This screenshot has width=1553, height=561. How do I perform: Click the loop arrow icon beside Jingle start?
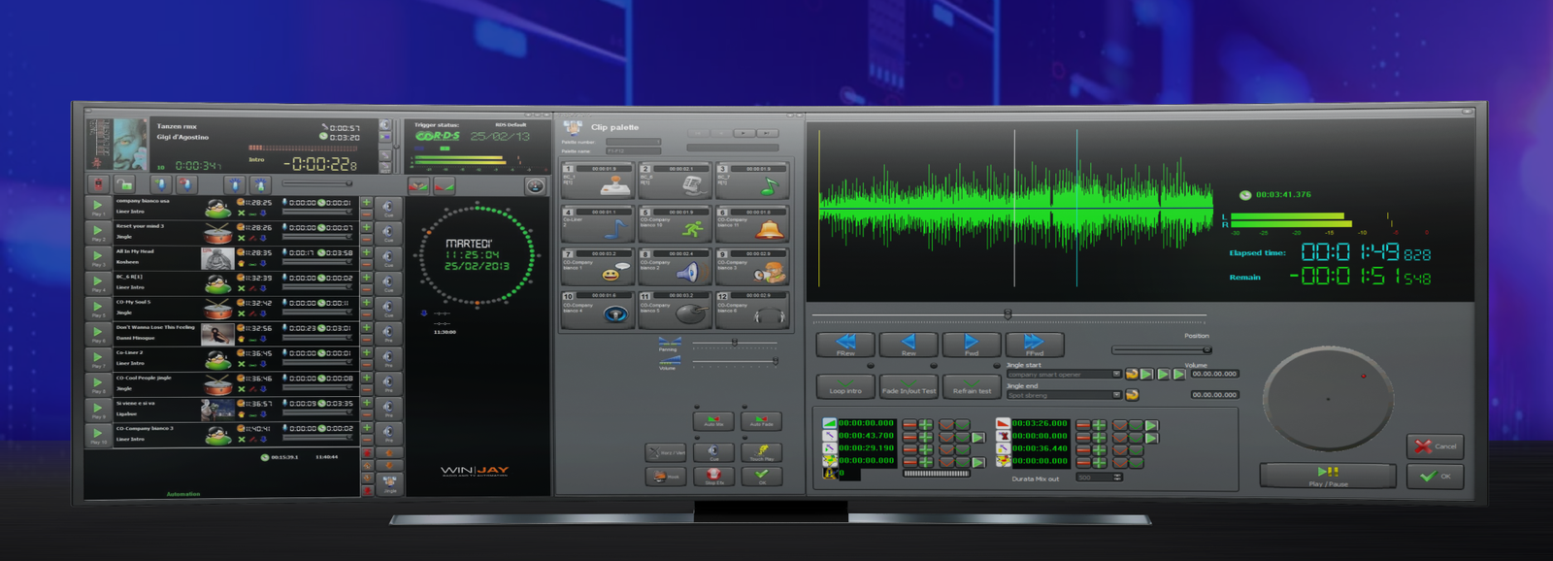tap(1132, 374)
